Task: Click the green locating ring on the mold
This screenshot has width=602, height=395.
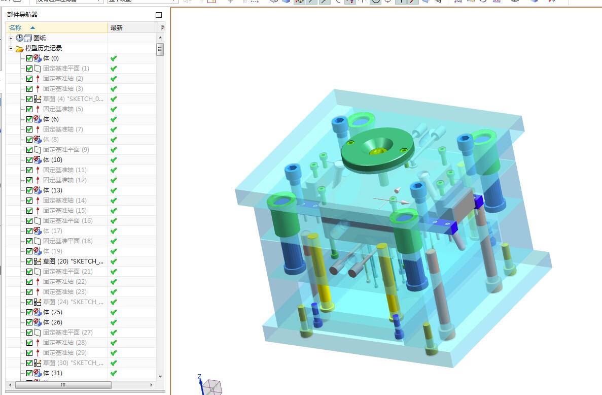Action: point(377,150)
